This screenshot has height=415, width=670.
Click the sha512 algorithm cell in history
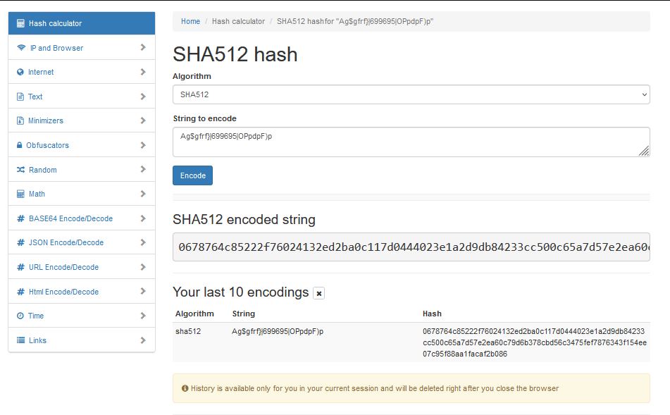188,331
